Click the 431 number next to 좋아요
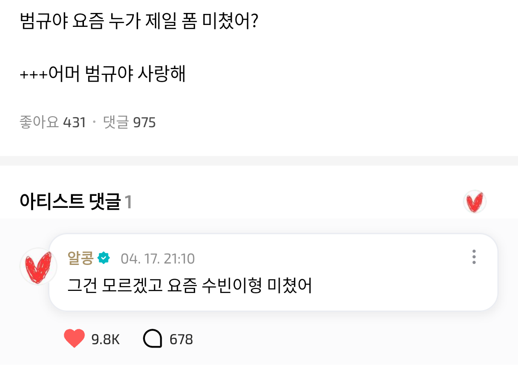This screenshot has height=372, width=518. (74, 123)
